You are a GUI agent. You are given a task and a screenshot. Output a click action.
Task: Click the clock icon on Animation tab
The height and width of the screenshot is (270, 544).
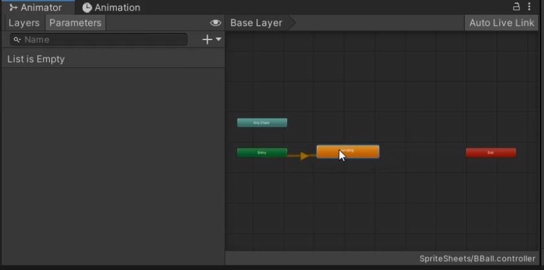click(x=87, y=8)
